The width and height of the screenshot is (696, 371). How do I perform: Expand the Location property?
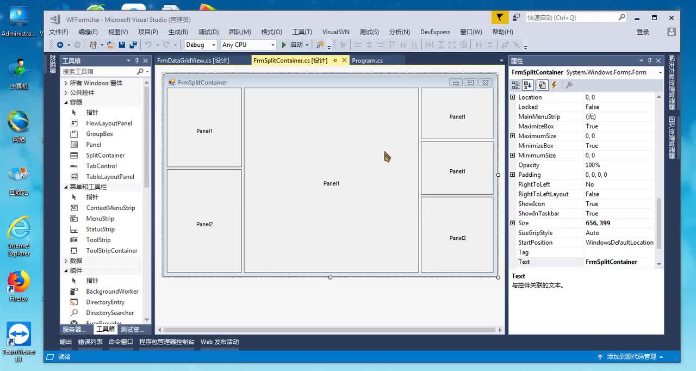pyautogui.click(x=512, y=97)
